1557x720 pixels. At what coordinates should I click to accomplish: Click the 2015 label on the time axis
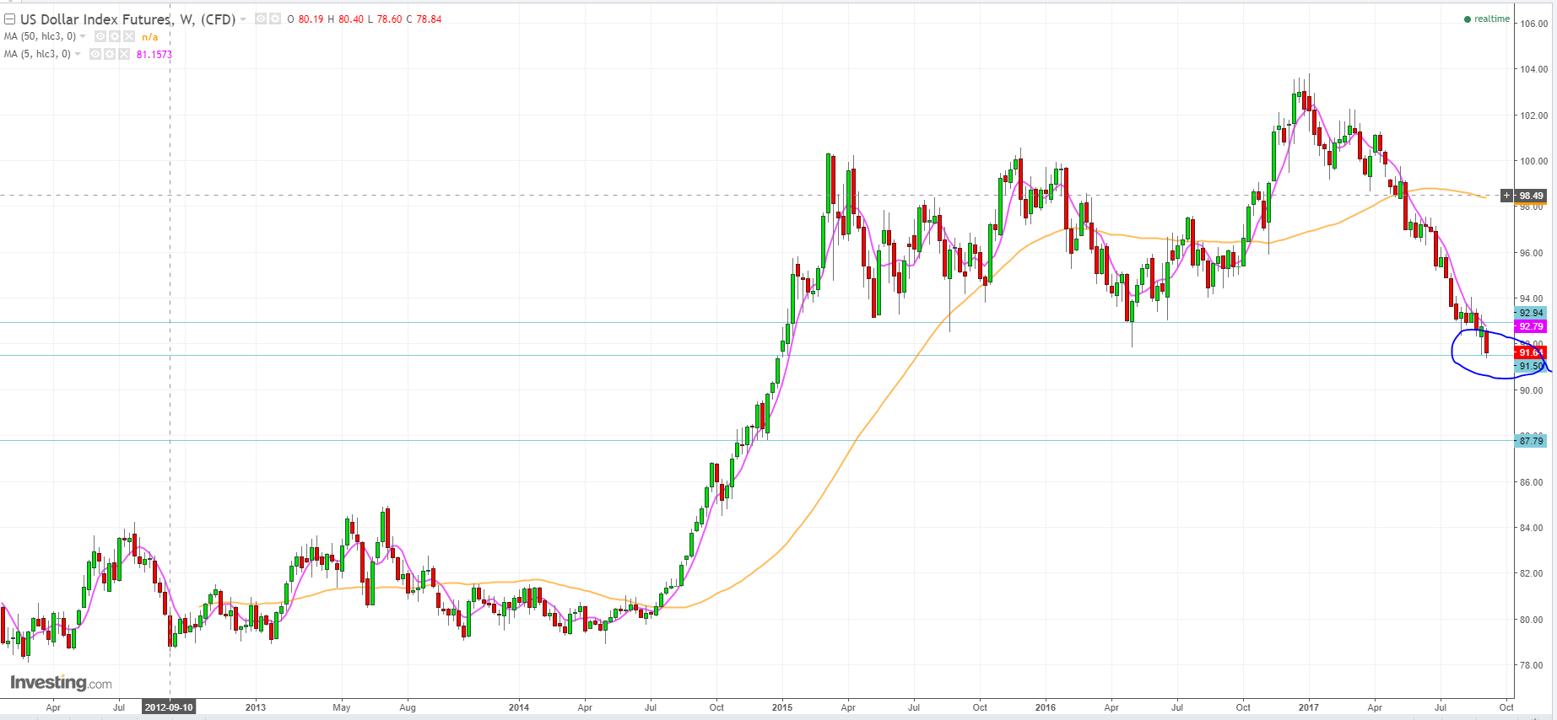pyautogui.click(x=782, y=707)
